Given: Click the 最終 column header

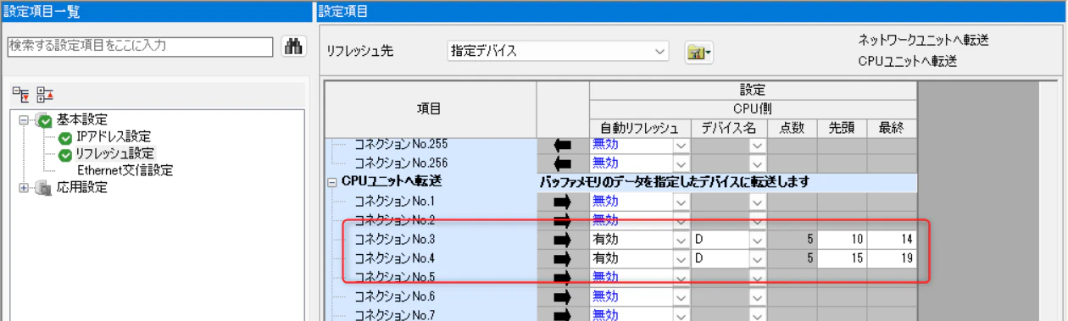Looking at the screenshot, I should coord(892,128).
